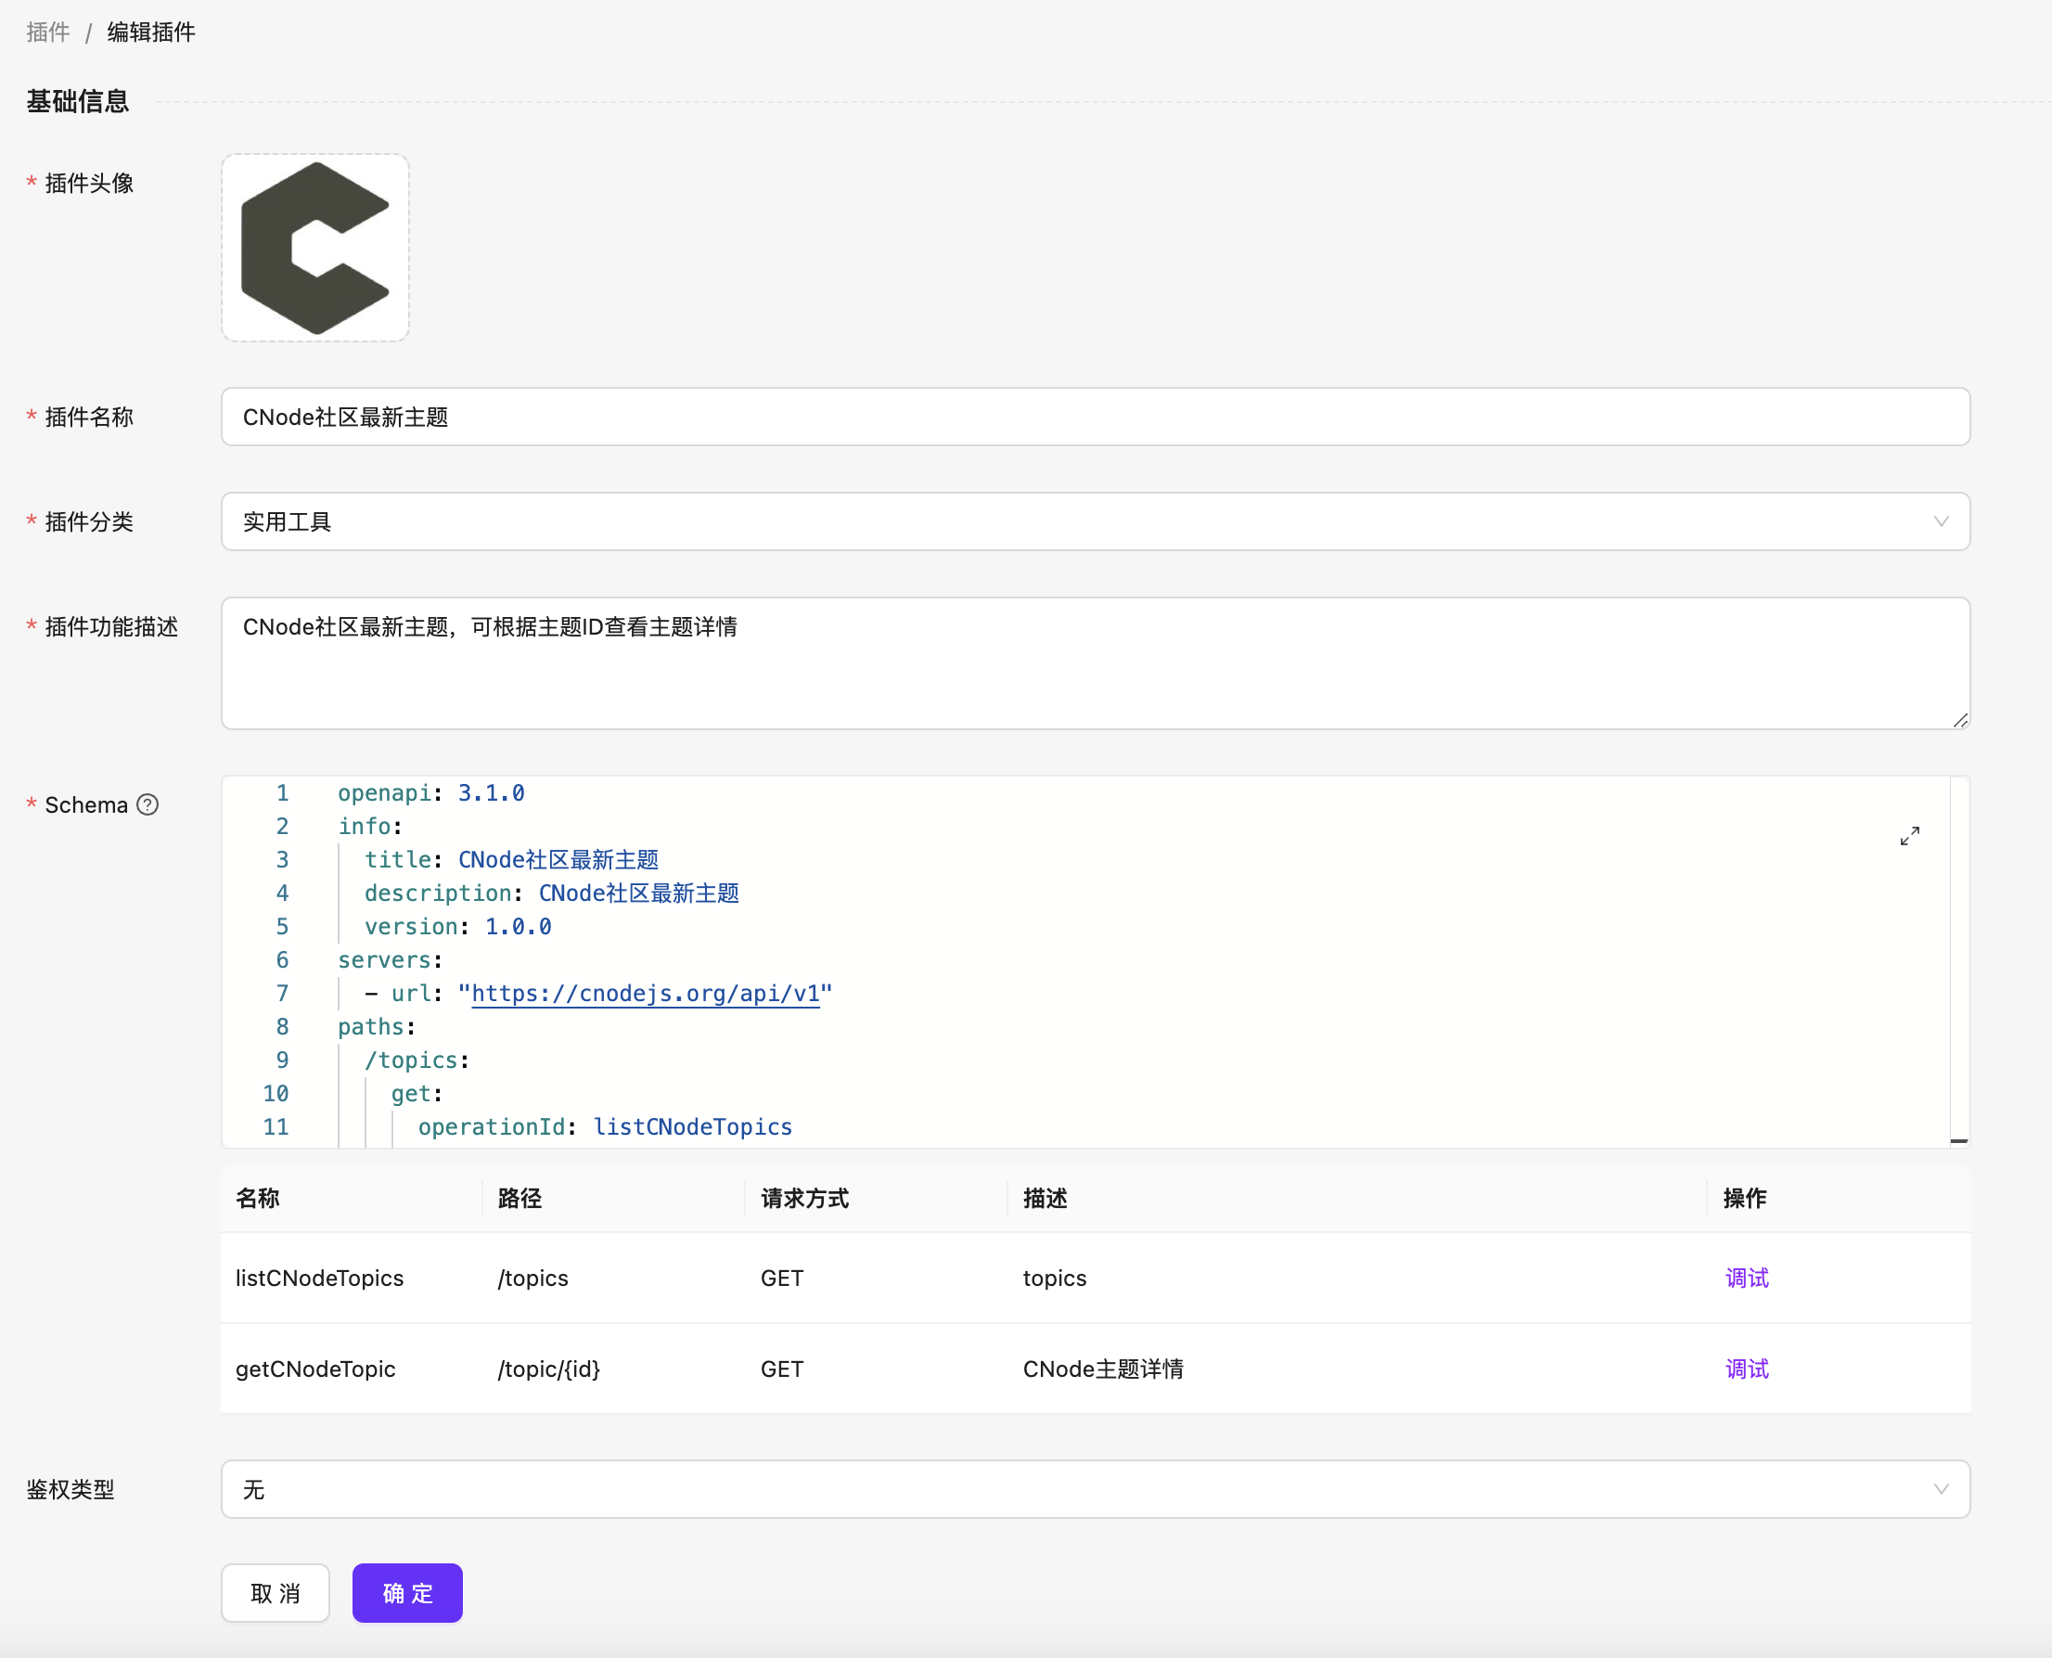Click the 插件 breadcrumb link
2052x1658 pixels.
(x=46, y=32)
